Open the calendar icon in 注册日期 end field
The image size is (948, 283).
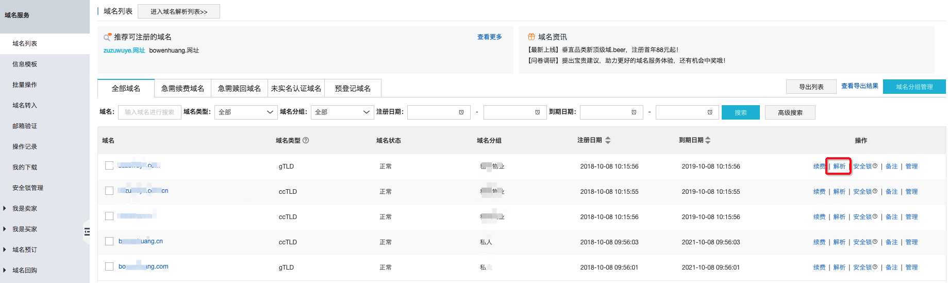pyautogui.click(x=538, y=112)
